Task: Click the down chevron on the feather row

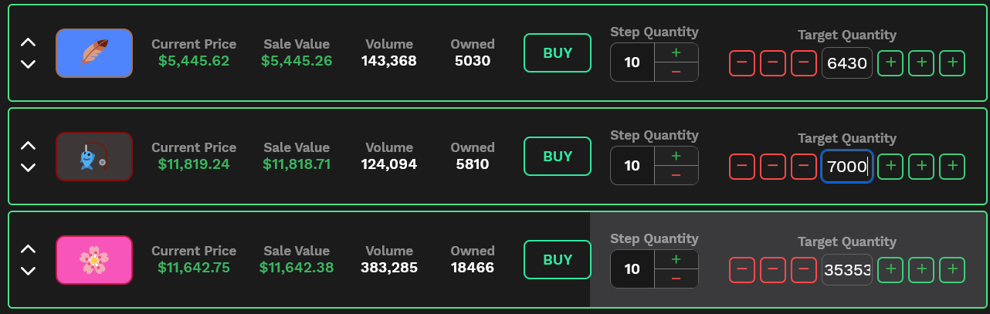Action: (x=28, y=64)
